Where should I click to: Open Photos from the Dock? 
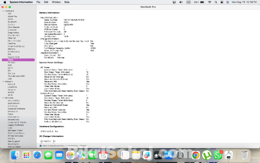coord(70,155)
